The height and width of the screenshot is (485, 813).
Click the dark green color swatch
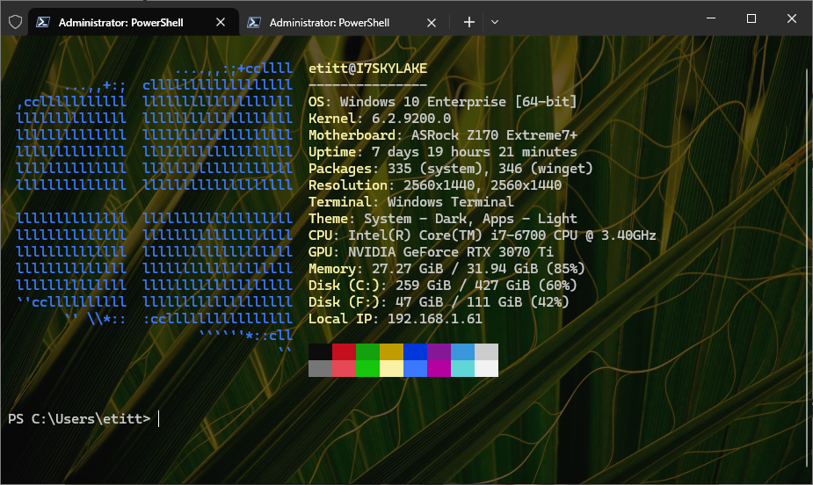[368, 351]
